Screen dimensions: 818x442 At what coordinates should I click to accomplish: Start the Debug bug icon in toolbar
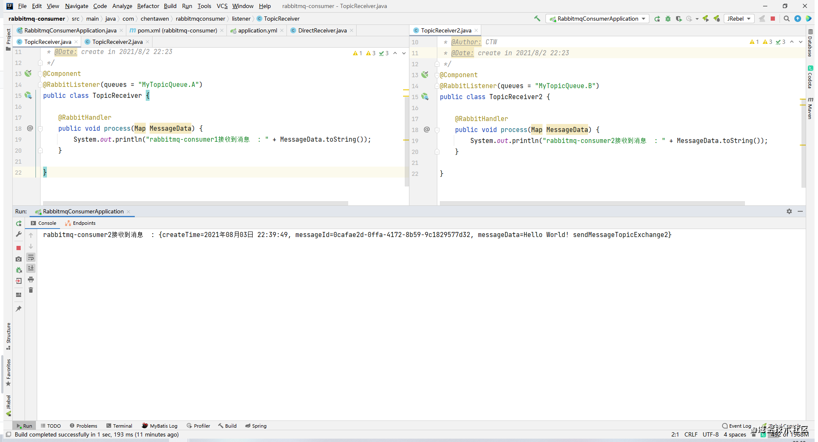[x=668, y=19]
